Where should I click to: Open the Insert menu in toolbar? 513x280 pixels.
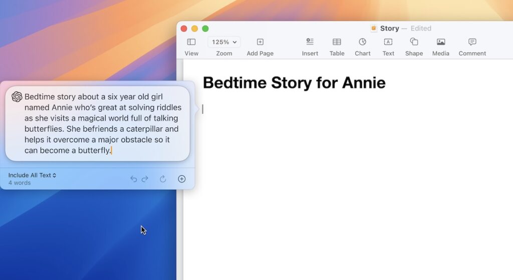coord(310,42)
